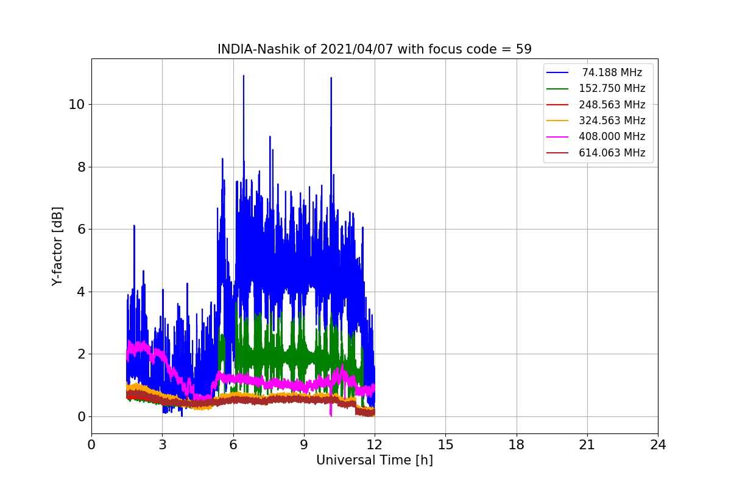The image size is (731, 487).
Task: Click the x-axis tick label '21'
Action: 587,445
